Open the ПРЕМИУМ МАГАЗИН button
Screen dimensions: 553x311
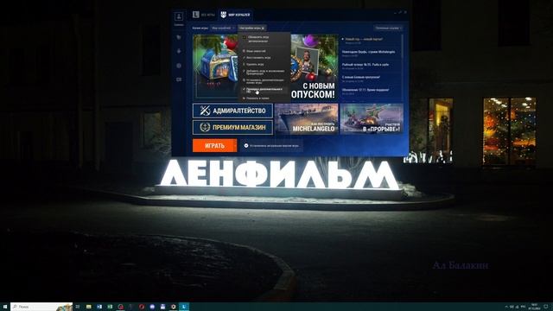(x=232, y=127)
